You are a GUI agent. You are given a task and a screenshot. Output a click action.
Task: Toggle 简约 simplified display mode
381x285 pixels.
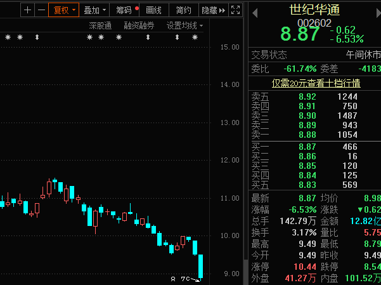click(x=183, y=10)
